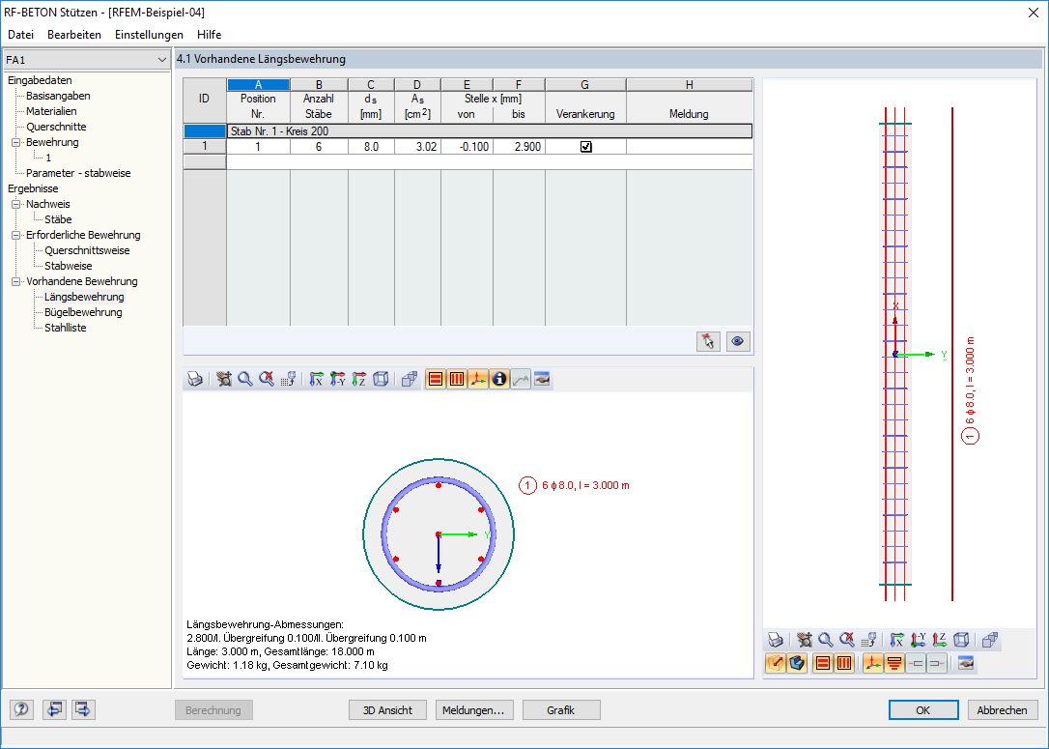Screen dimensions: 1049x749
Task: Toggle member line display in elevation toolbar
Action: click(776, 663)
